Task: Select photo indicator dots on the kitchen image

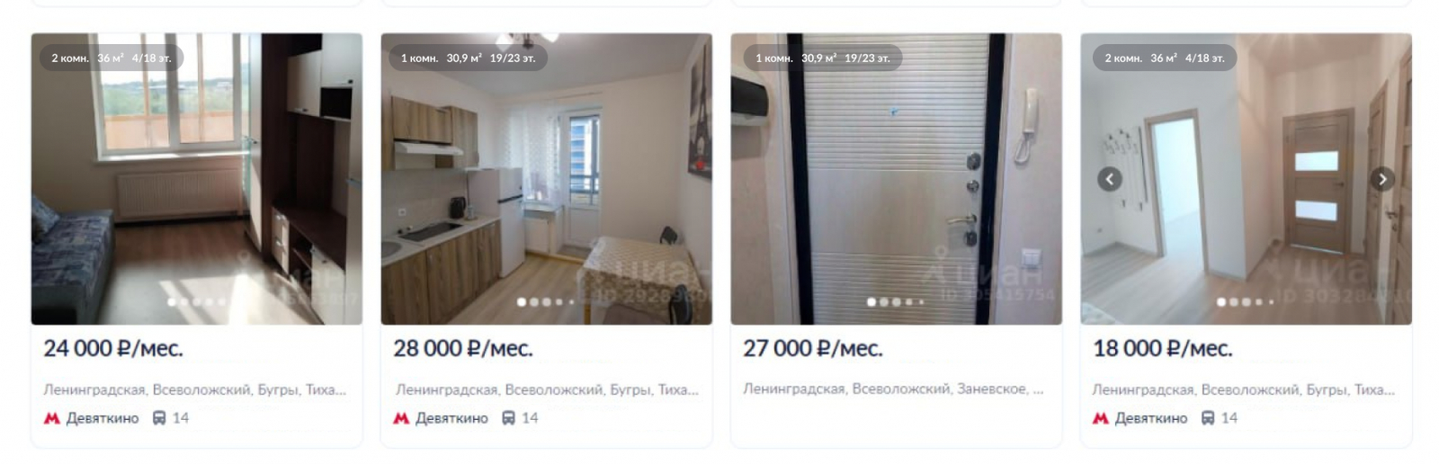Action: click(545, 302)
